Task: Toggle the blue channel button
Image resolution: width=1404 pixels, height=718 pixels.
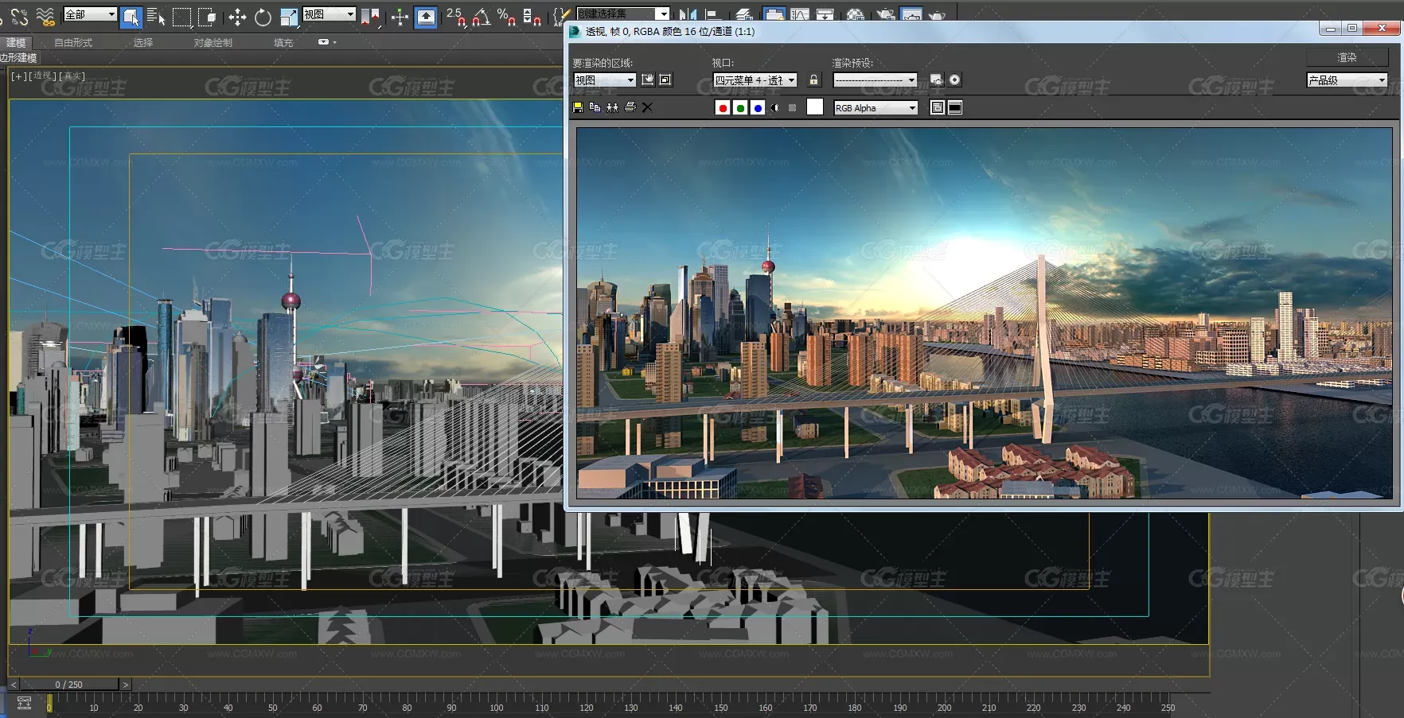Action: pyautogui.click(x=758, y=108)
